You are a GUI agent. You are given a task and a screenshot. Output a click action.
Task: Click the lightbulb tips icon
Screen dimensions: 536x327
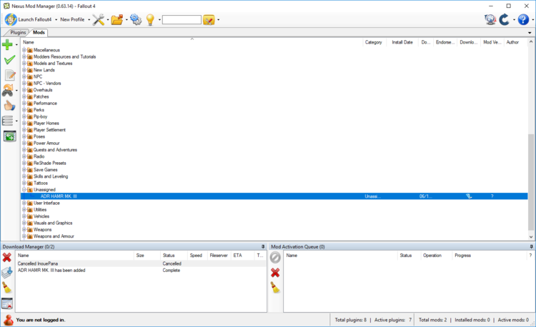tap(150, 19)
